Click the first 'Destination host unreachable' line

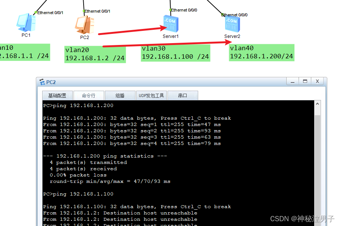point(120,213)
